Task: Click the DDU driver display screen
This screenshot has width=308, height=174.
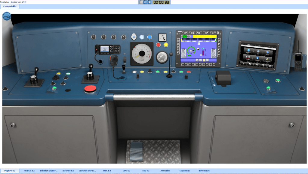Action: coord(199,49)
